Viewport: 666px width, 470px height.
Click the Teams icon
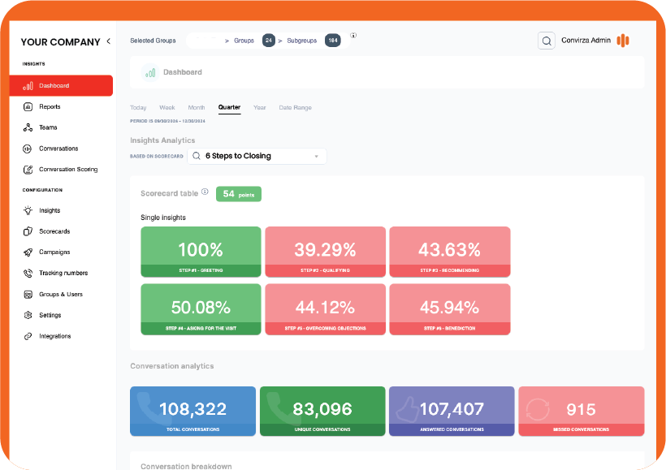point(27,127)
